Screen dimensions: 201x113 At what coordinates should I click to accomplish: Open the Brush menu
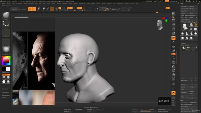pyautogui.click(x=8, y=3)
